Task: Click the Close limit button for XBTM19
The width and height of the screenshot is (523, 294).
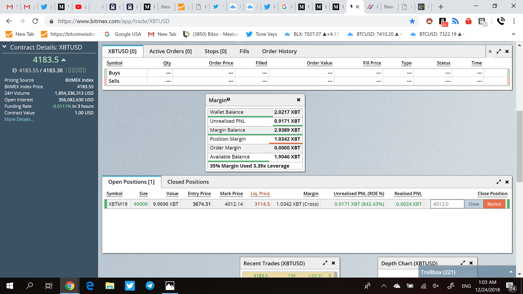Action: [474, 204]
